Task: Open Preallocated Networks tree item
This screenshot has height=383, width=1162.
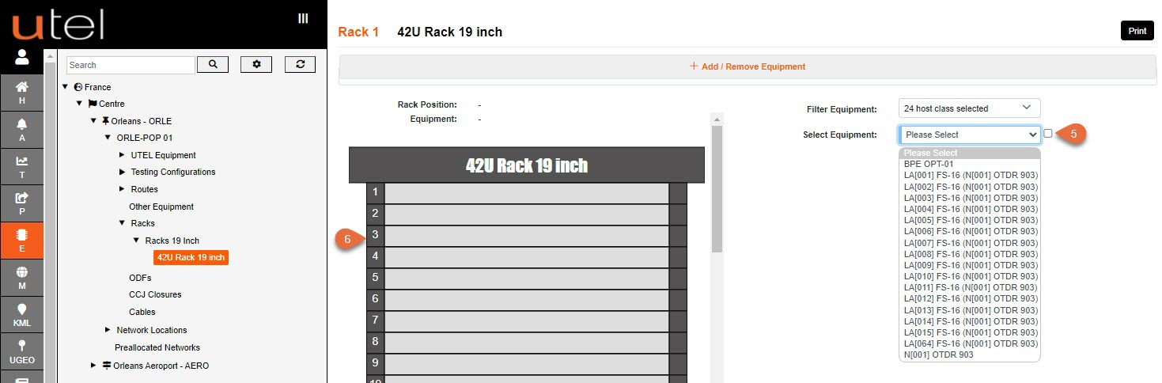Action: (157, 347)
